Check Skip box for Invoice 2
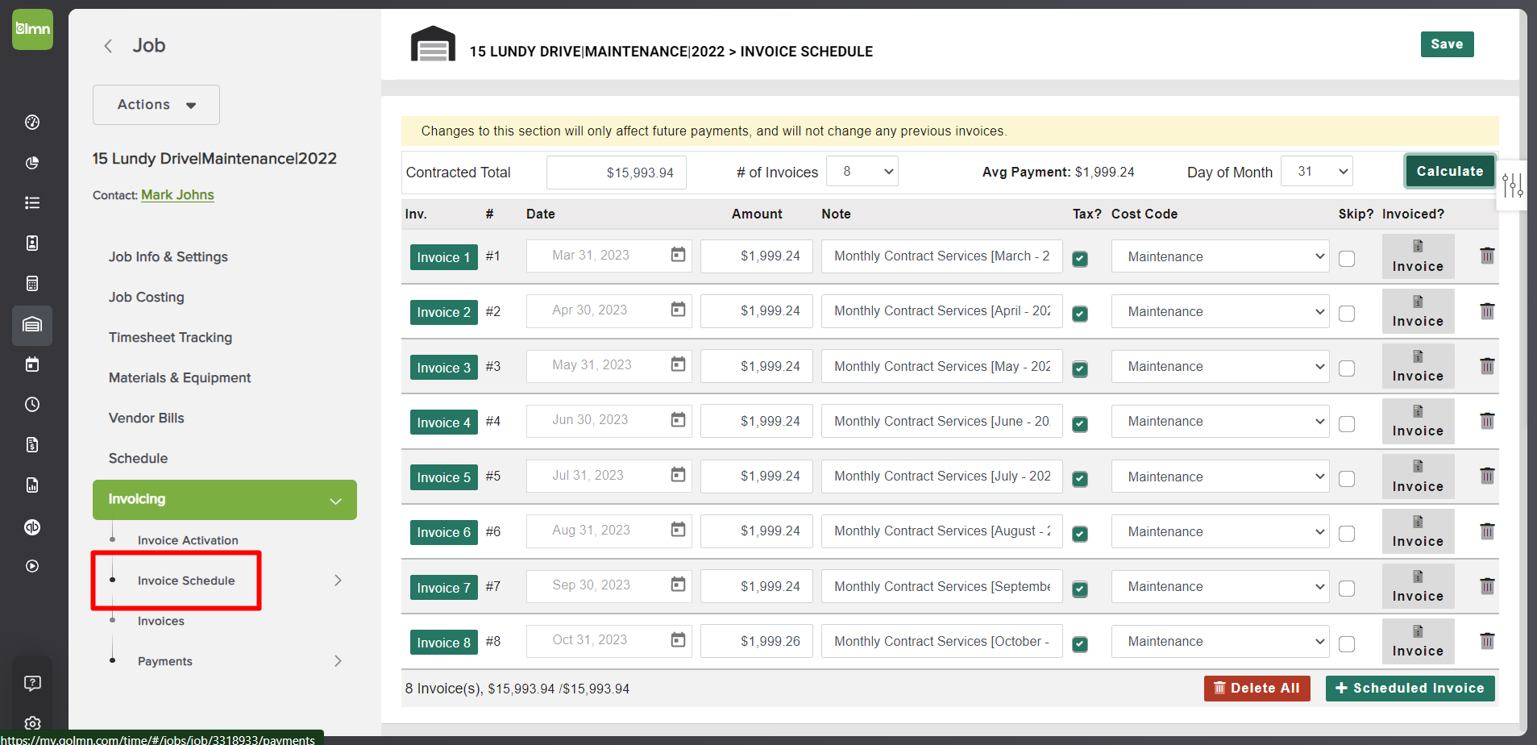1537x745 pixels. [1347, 314]
